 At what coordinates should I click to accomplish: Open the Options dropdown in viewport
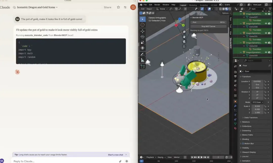(226, 13)
